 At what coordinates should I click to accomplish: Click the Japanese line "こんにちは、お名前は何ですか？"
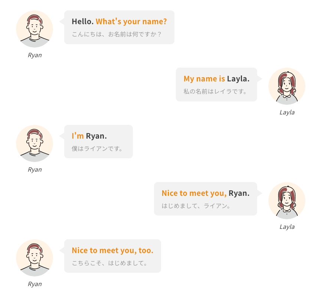pos(117,34)
